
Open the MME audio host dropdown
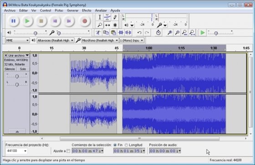[x=18, y=40]
